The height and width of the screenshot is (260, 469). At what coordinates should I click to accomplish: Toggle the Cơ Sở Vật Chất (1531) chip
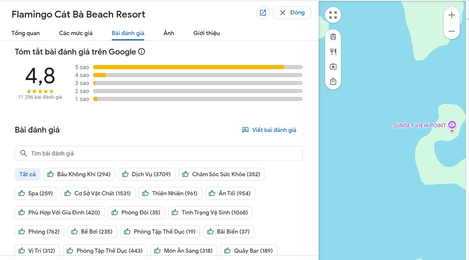pos(98,193)
